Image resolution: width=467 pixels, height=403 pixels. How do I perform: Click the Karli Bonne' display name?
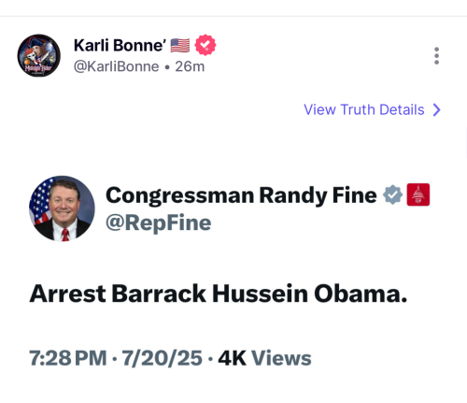point(120,46)
